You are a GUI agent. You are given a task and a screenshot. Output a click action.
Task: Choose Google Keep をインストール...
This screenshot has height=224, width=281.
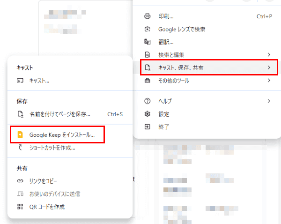coord(70,135)
